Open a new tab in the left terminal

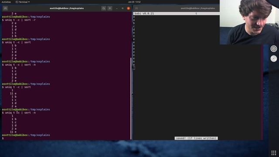point(5,8)
